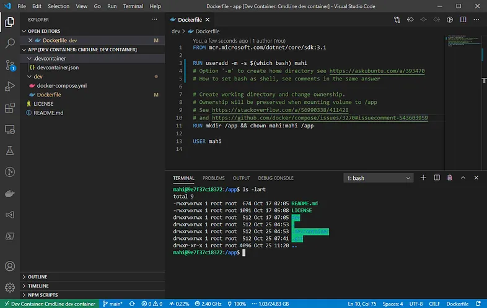Open the Search view in activity bar
Viewport: 487px width, 308px height.
[10, 43]
